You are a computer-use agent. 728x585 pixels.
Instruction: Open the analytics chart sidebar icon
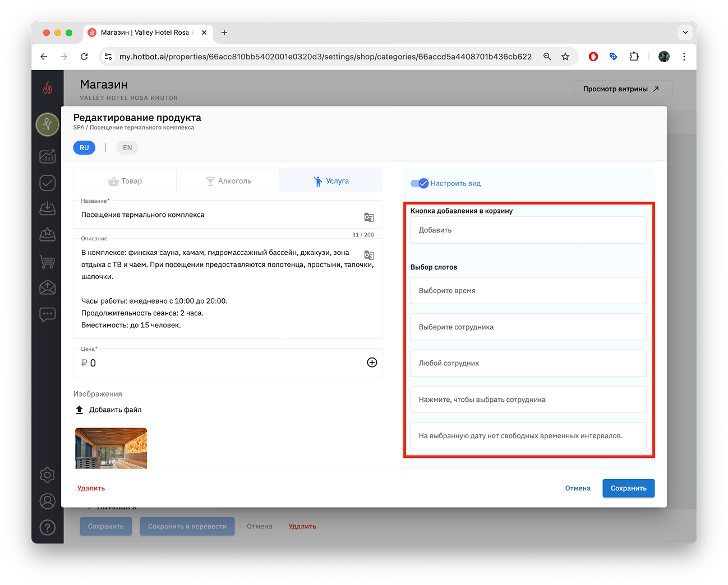[48, 156]
